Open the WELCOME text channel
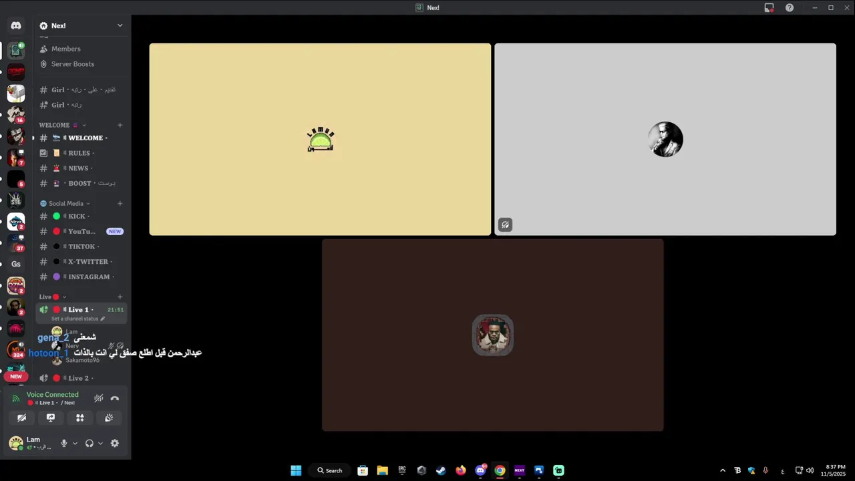Screen dimensions: 855x481 point(81,138)
